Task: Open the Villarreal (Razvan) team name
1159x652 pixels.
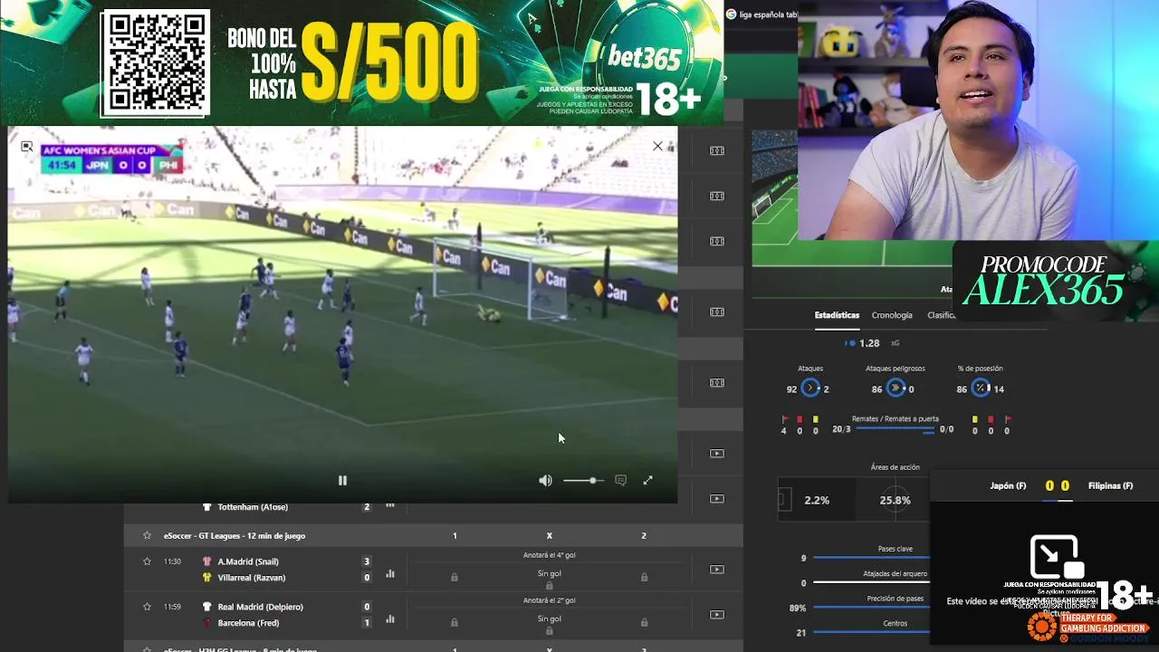Action: coord(251,578)
